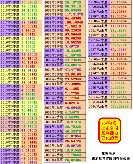
Task: Click the 181.0127% value cell
Action: pyautogui.click(x=121, y=102)
